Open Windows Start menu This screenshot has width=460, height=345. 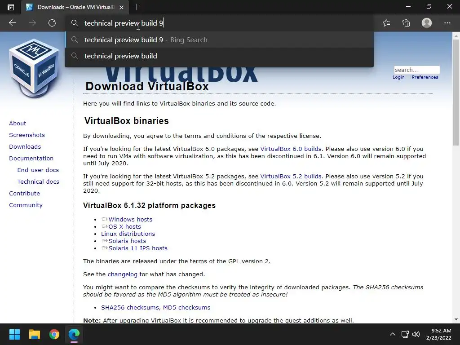(x=14, y=334)
